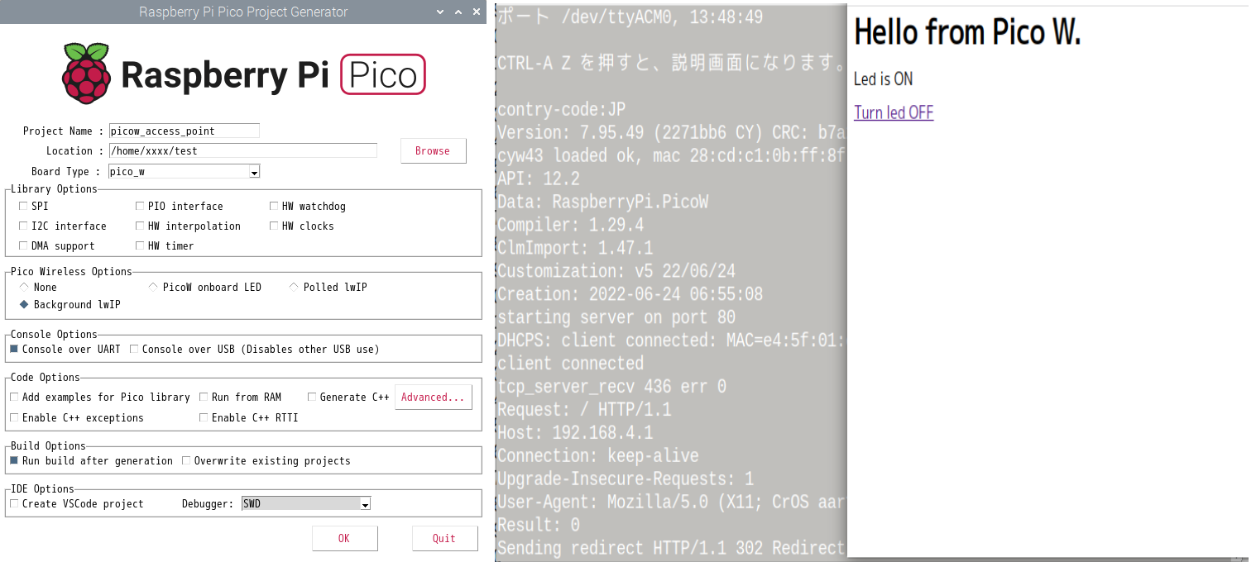Enable Create VSCode project checkbox
The width and height of the screenshot is (1256, 562).
coord(14,503)
